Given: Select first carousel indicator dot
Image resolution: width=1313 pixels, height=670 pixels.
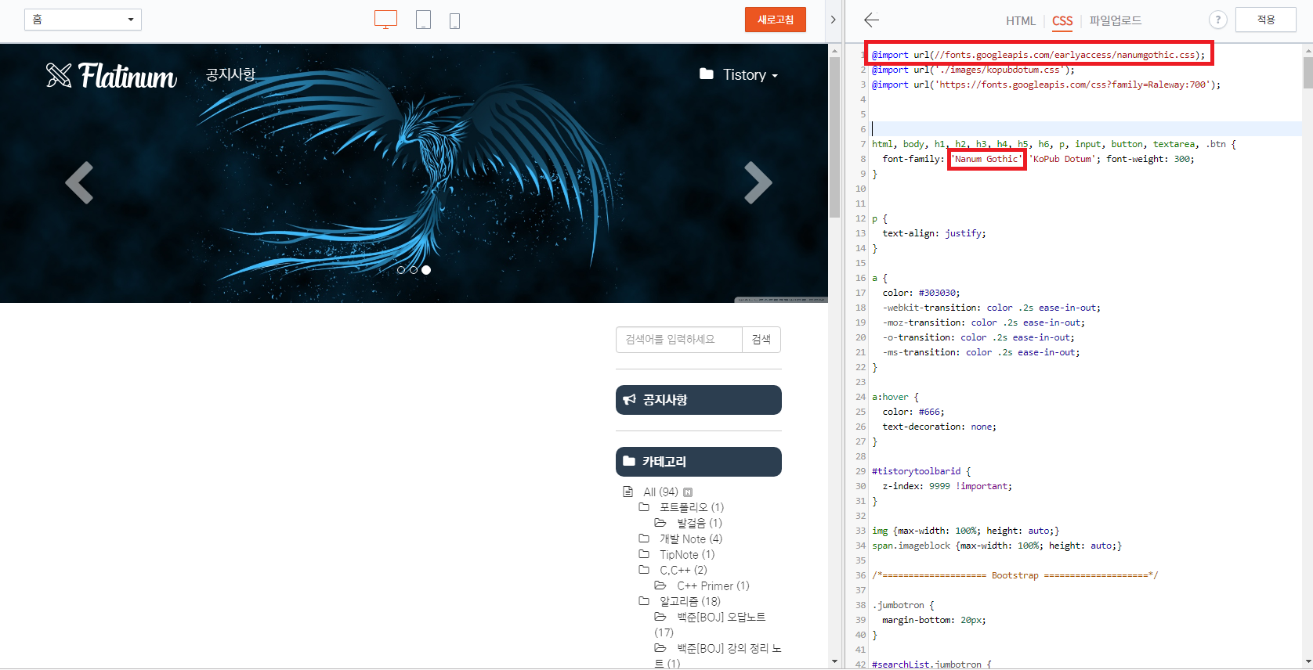Looking at the screenshot, I should coord(401,270).
